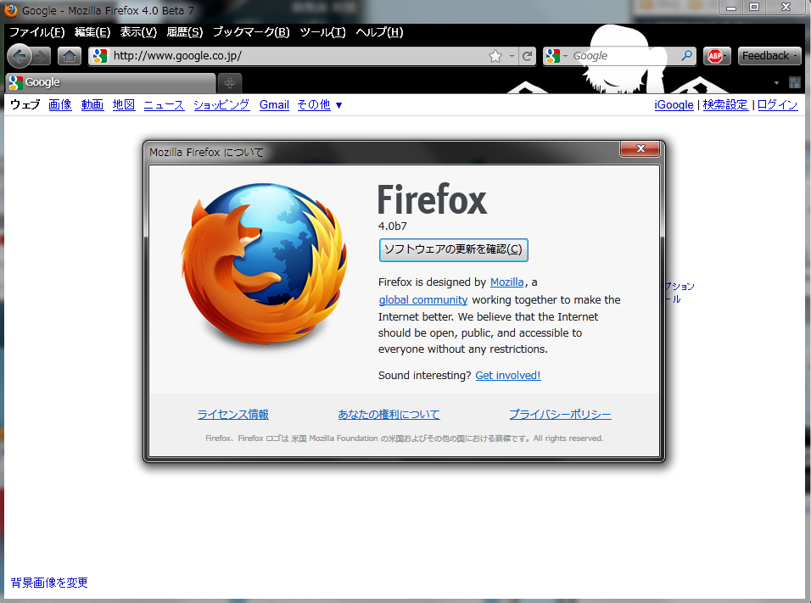Click the Back navigation arrow button
Screen dimensions: 811x603
pos(20,56)
